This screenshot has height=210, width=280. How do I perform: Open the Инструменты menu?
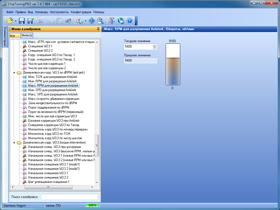pyautogui.click(x=59, y=12)
